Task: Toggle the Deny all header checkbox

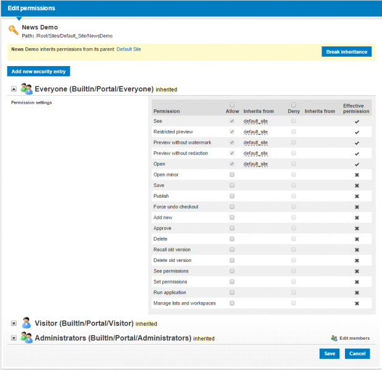Action: pos(294,105)
